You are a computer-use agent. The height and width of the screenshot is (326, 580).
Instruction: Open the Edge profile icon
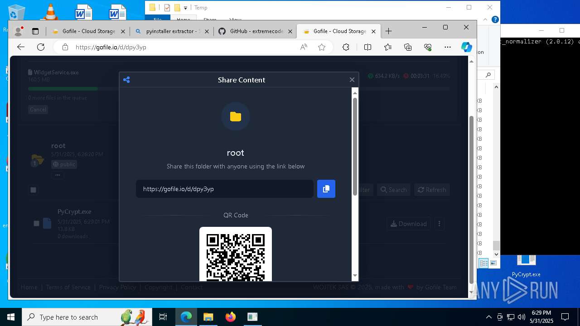tap(19, 31)
